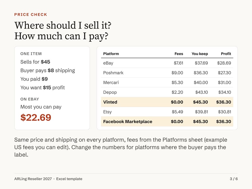This screenshot has height=189, width=252.
Task: Click the Buyer pays $8 shipping line
Action: 48,70
